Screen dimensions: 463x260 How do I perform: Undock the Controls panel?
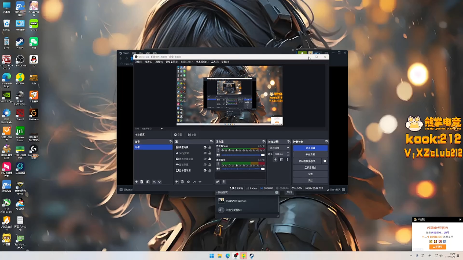326,142
